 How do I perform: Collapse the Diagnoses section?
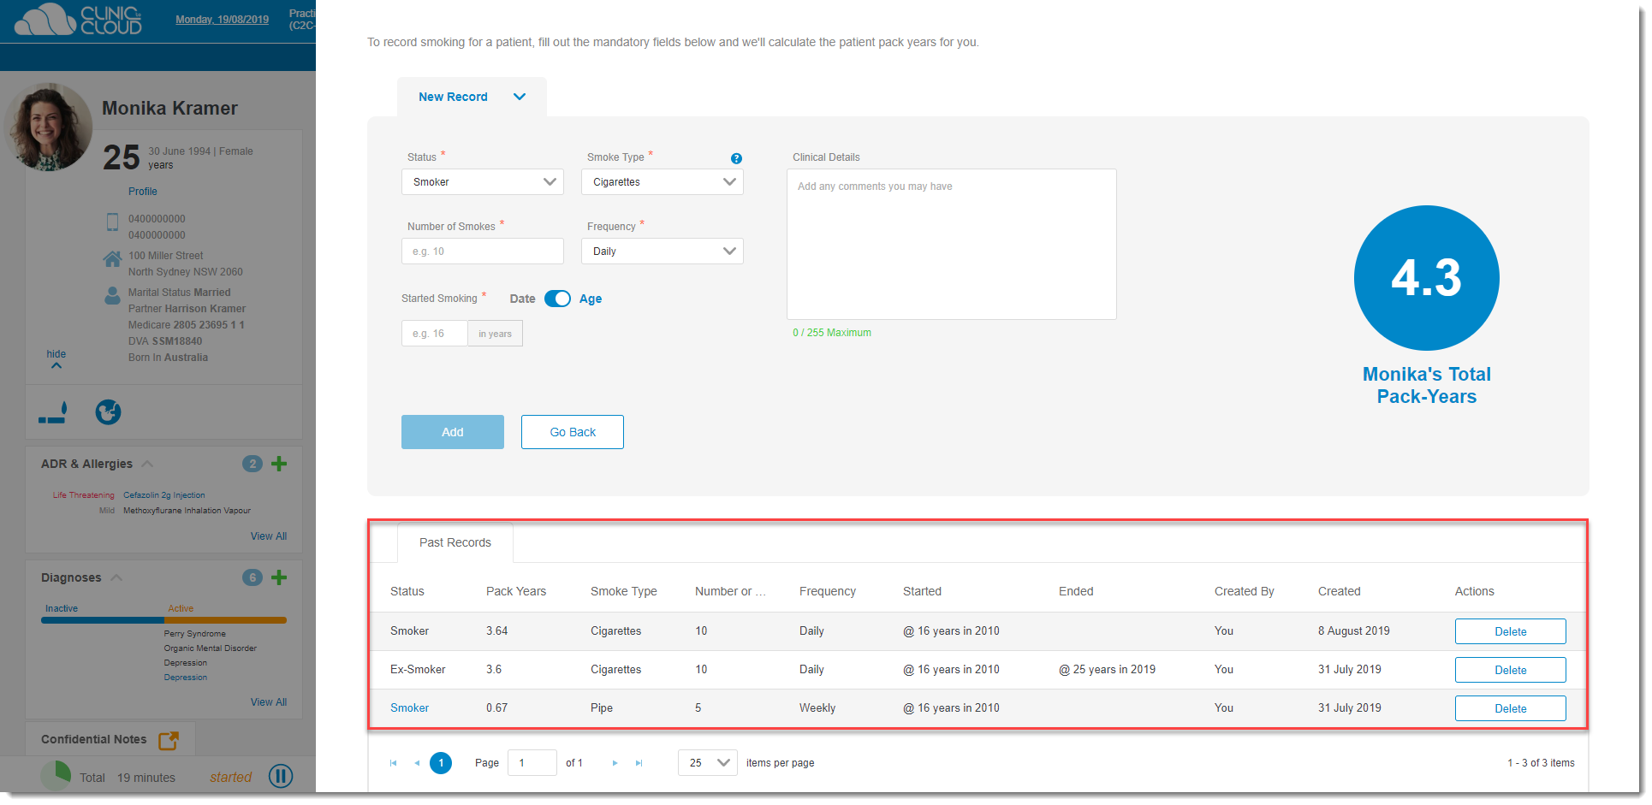click(116, 577)
